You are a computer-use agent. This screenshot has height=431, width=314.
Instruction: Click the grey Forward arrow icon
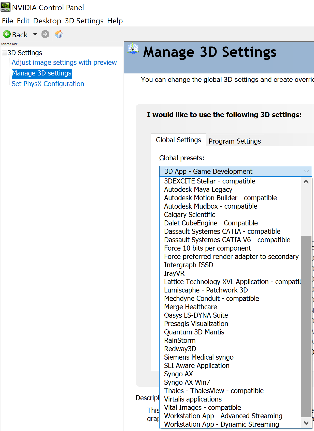click(45, 34)
